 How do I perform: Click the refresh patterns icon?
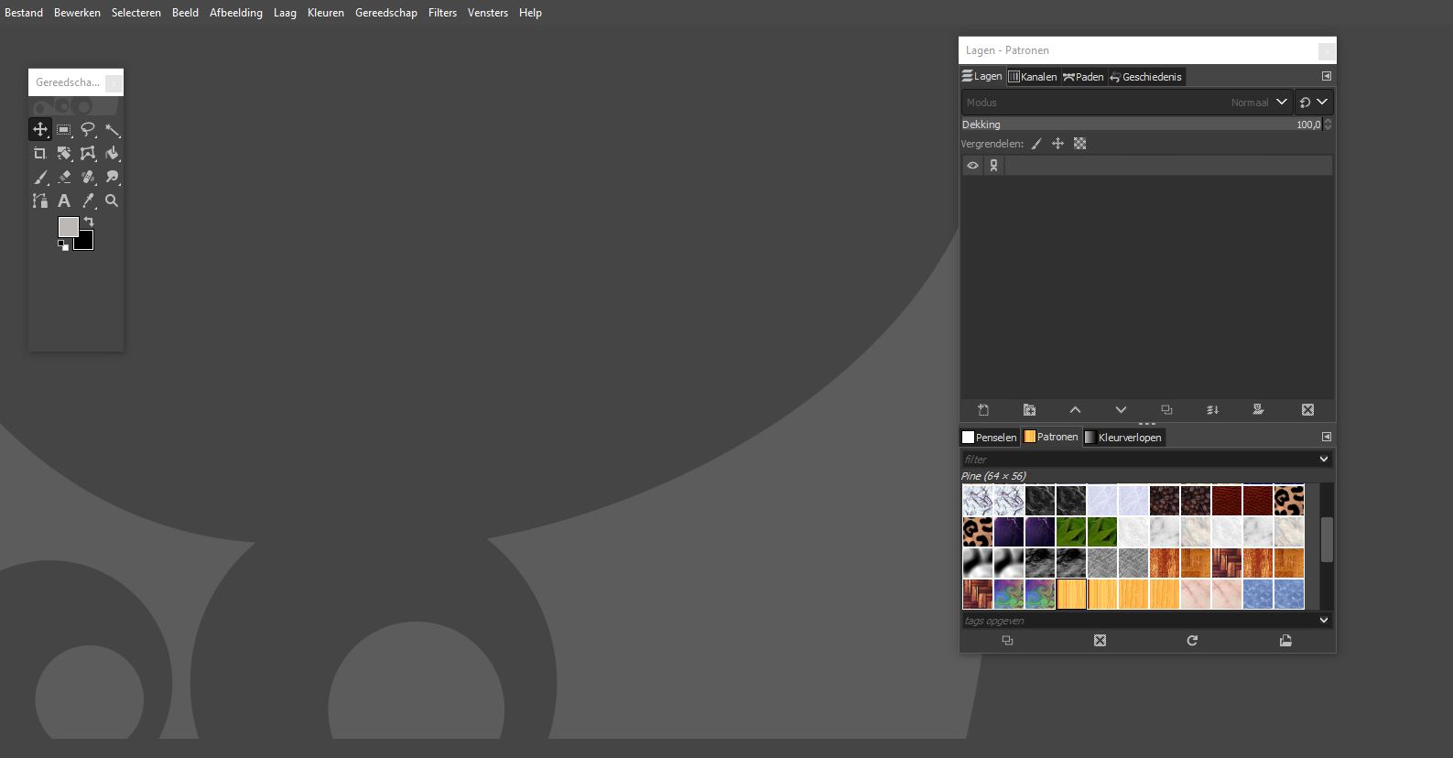[x=1192, y=641]
